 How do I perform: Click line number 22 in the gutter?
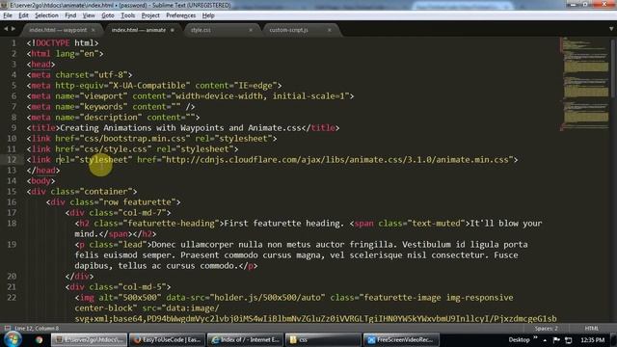pyautogui.click(x=12, y=298)
